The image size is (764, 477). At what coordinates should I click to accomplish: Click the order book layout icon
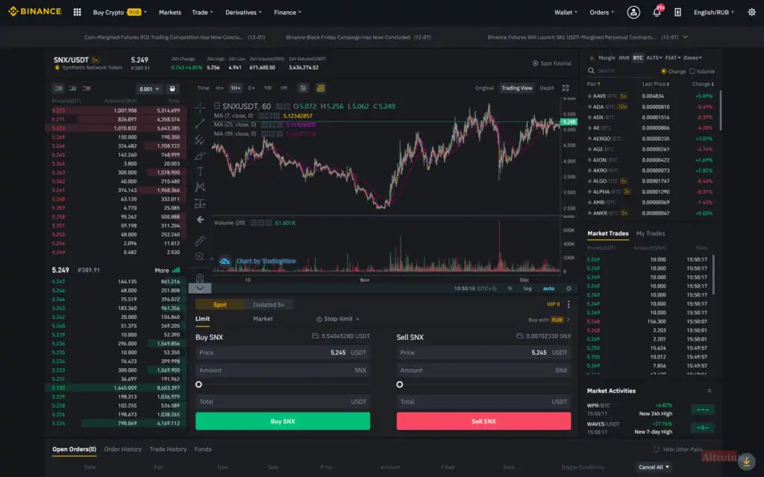172,89
